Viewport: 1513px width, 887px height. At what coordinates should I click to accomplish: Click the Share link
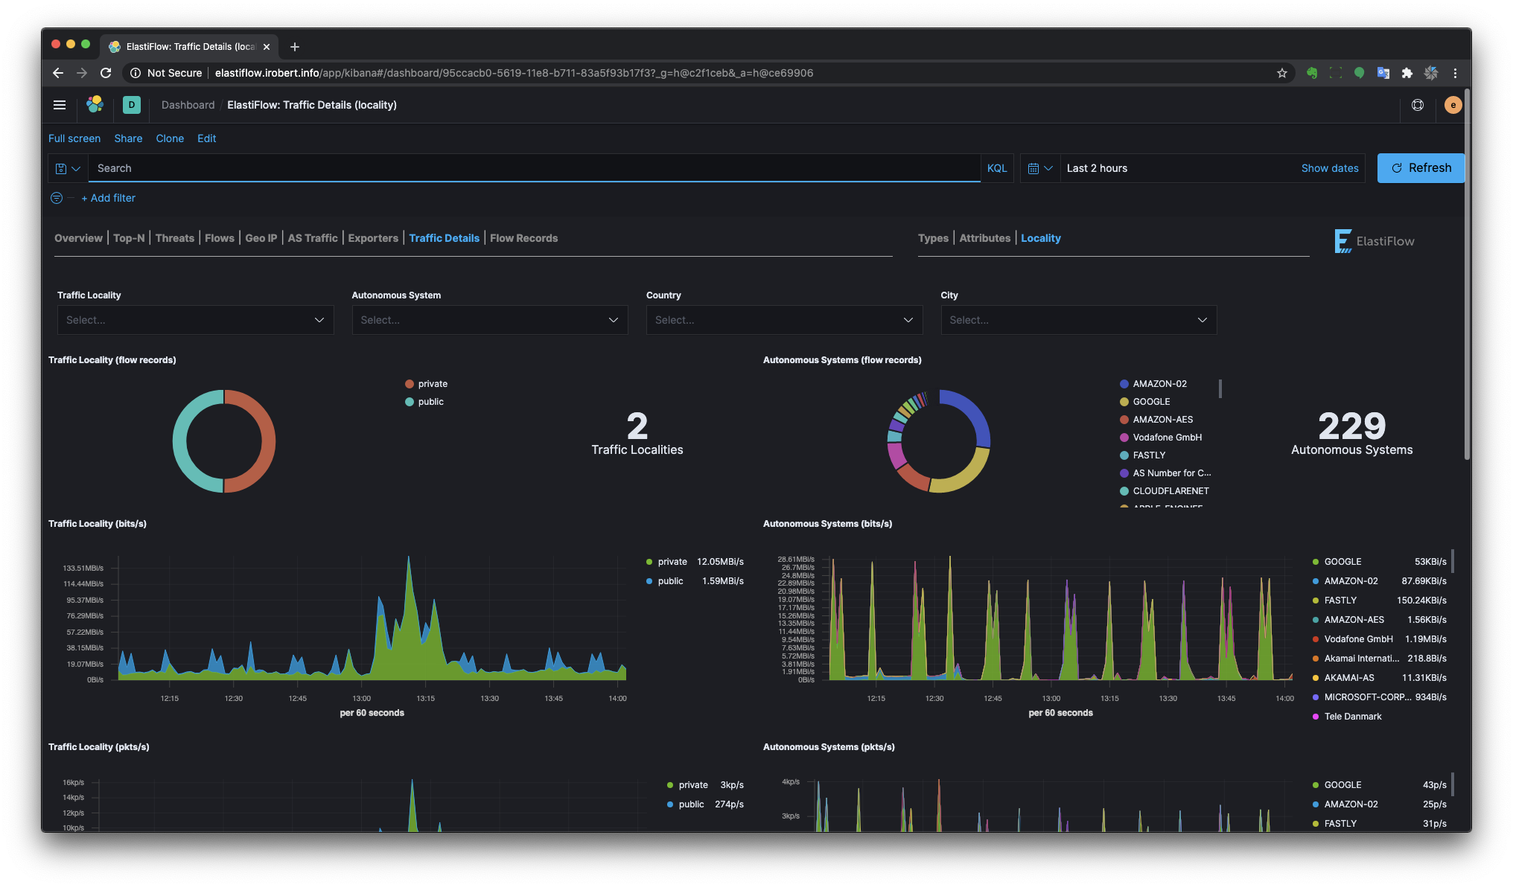coord(128,138)
